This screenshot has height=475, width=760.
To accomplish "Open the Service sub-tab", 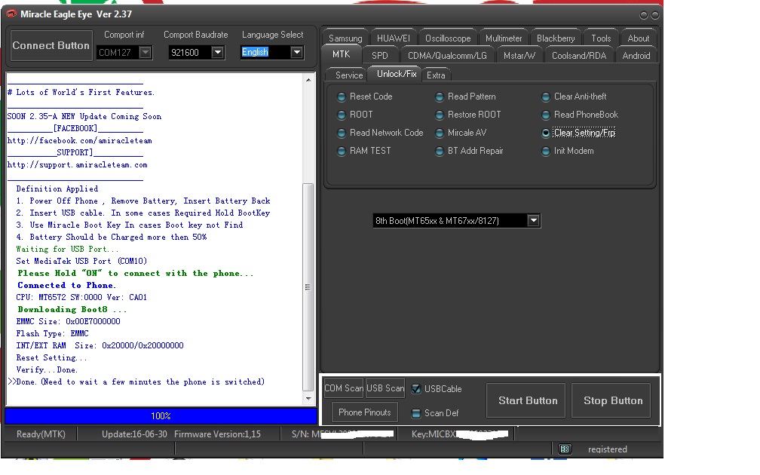I will 348,75.
